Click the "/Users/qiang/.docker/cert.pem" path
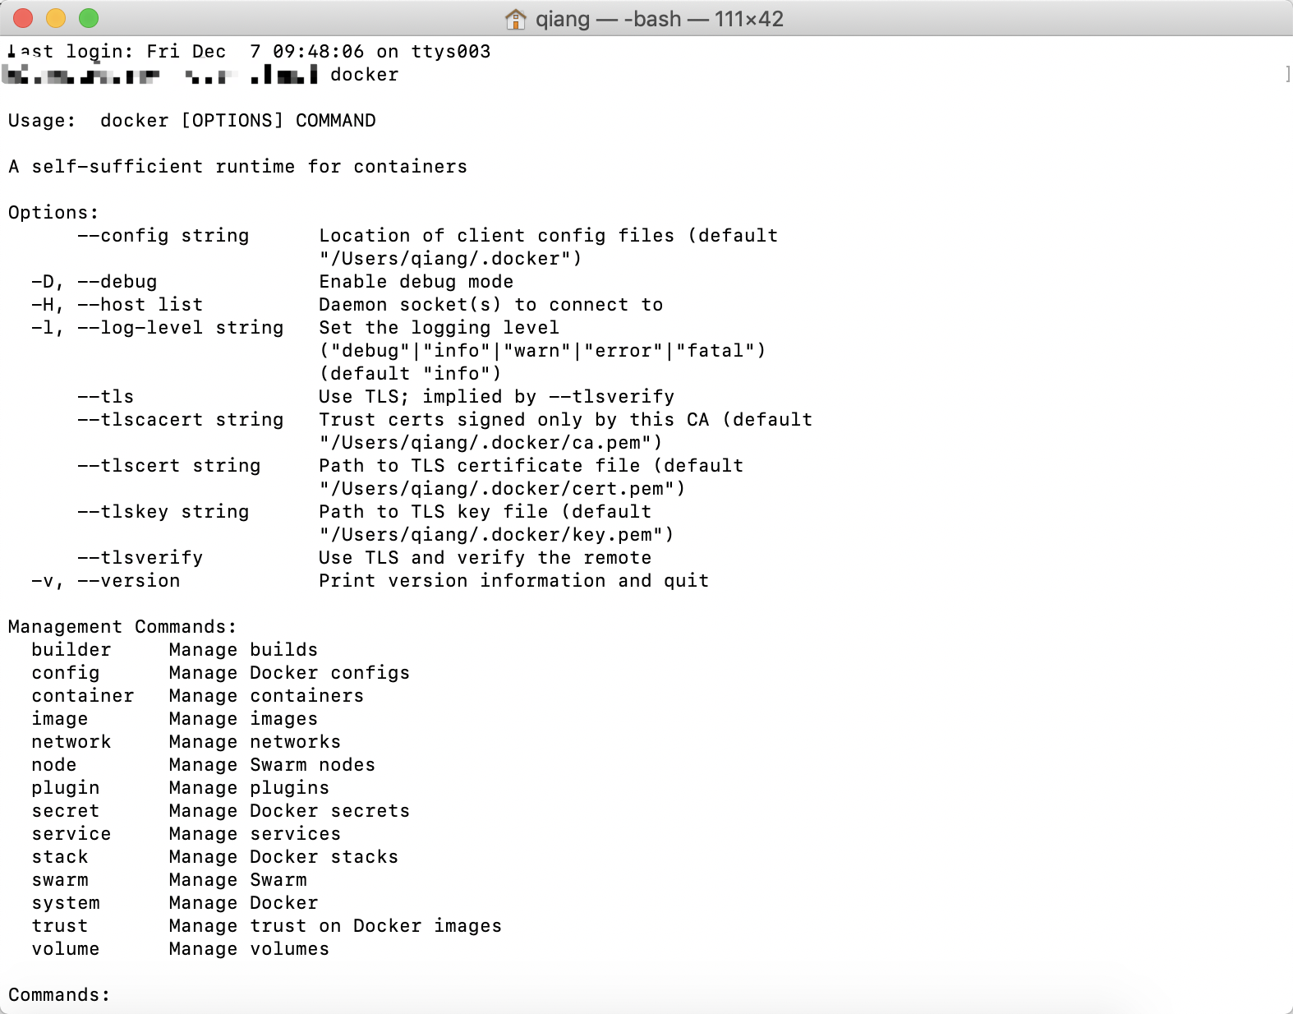Screen dimensions: 1293x1014 point(502,488)
